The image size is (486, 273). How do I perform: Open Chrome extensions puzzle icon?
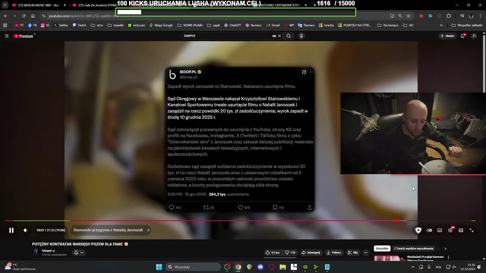449,16
